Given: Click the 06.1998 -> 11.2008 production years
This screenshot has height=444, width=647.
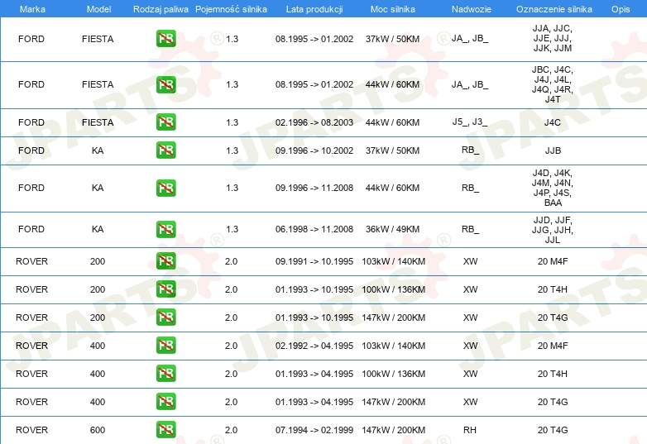Looking at the screenshot, I should click(314, 229).
